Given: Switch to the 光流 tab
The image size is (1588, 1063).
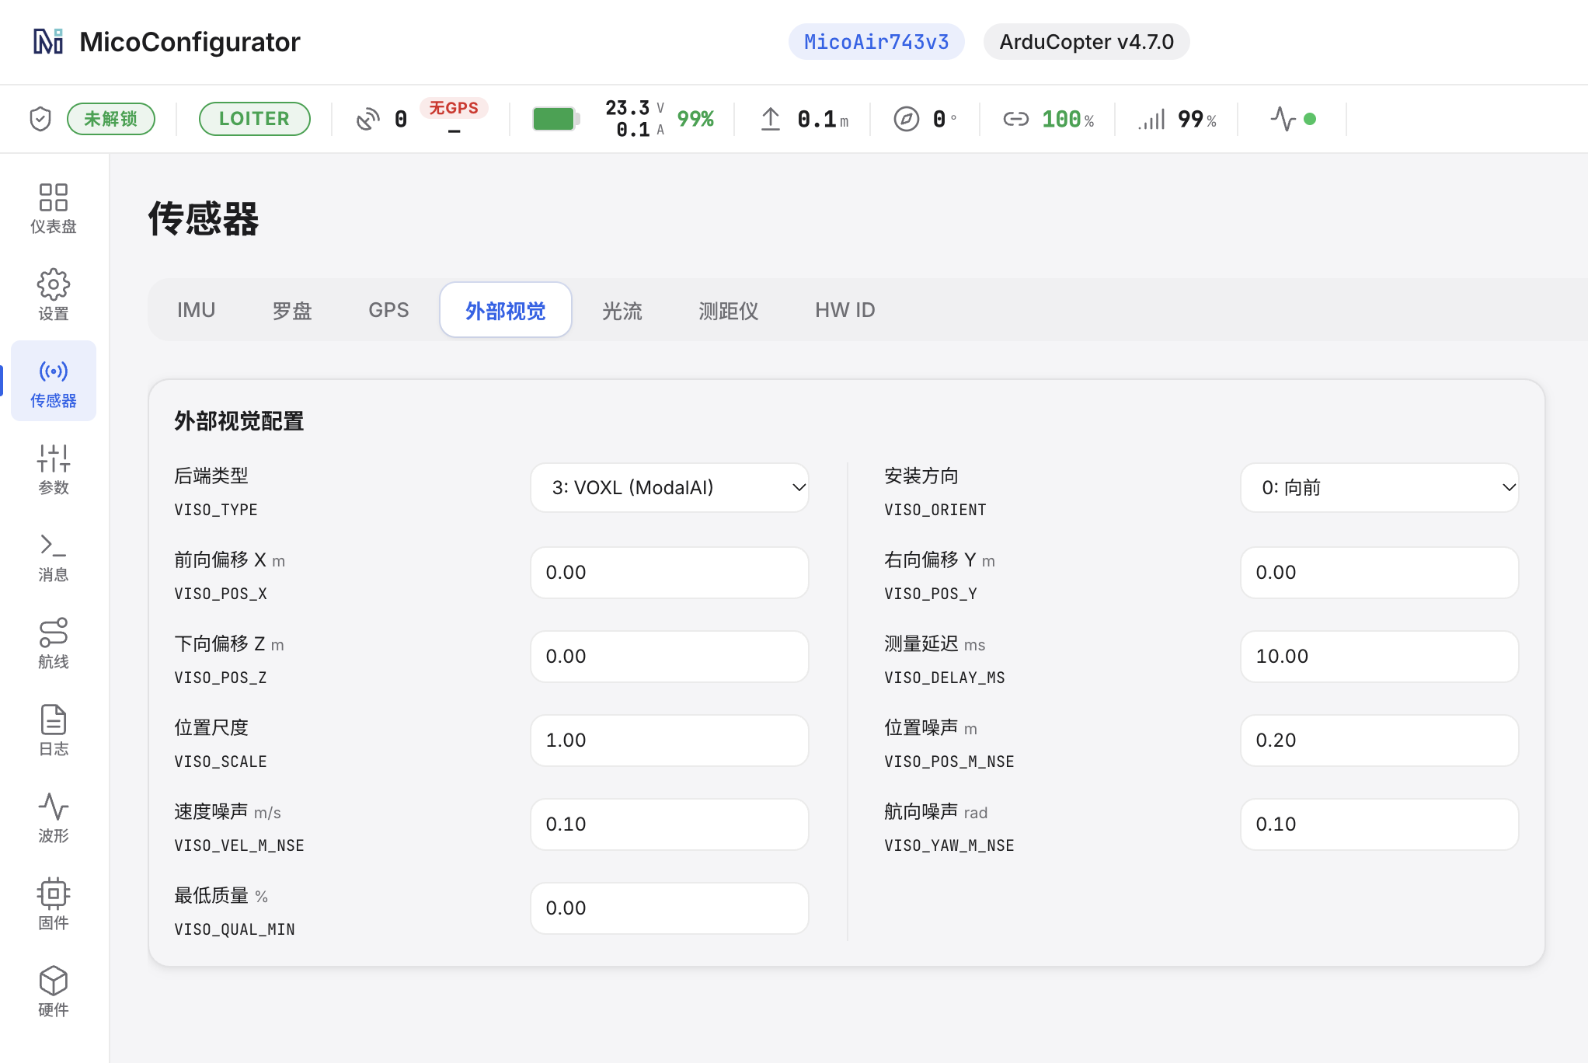Looking at the screenshot, I should [622, 310].
